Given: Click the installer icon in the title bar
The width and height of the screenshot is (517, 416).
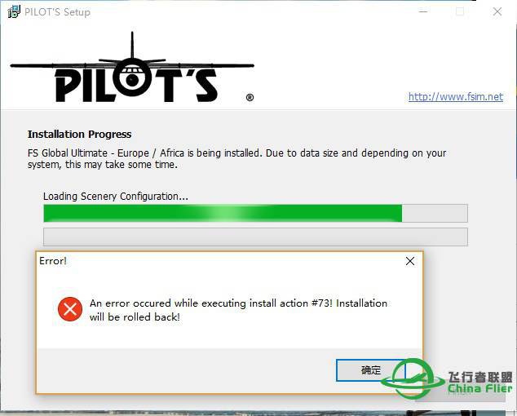Looking at the screenshot, I should point(14,12).
